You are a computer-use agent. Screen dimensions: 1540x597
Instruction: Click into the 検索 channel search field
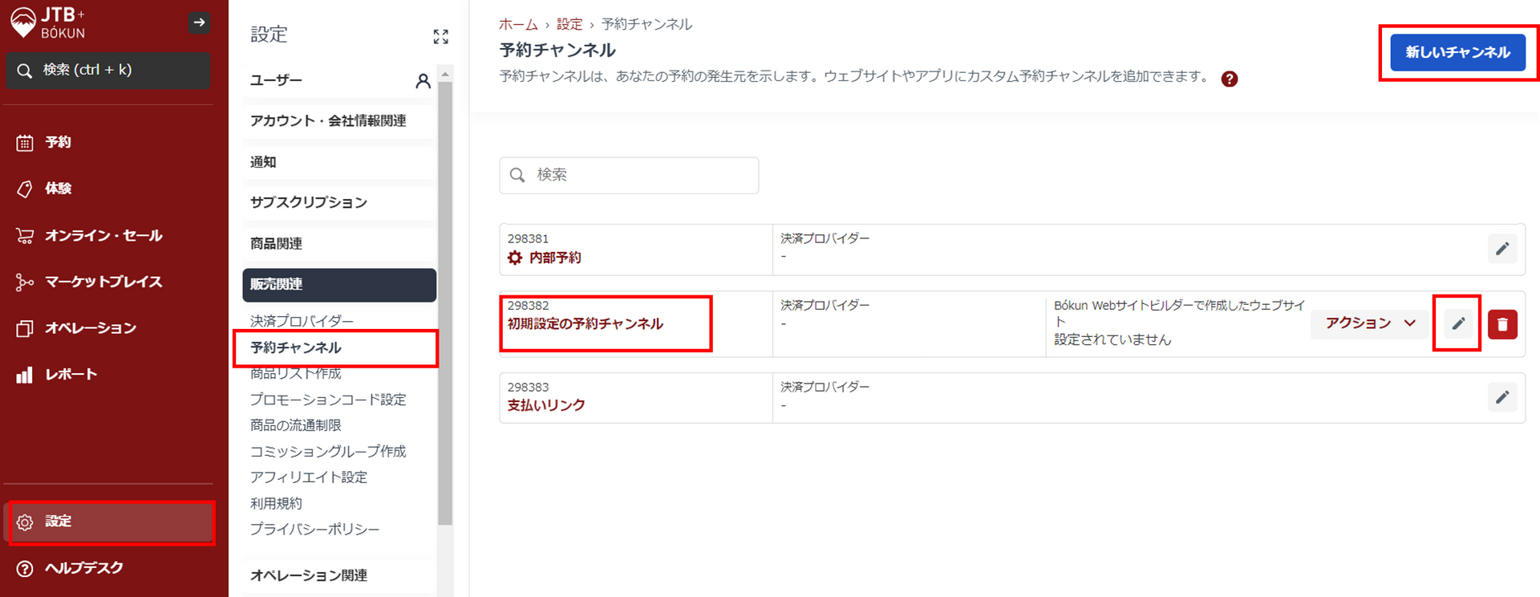(629, 175)
